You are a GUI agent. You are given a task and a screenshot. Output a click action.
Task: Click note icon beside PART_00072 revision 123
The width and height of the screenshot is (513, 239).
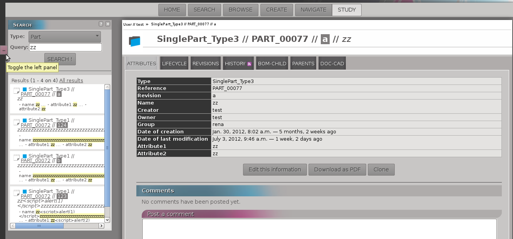click(x=16, y=193)
